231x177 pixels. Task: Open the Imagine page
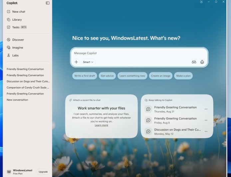[15, 48]
